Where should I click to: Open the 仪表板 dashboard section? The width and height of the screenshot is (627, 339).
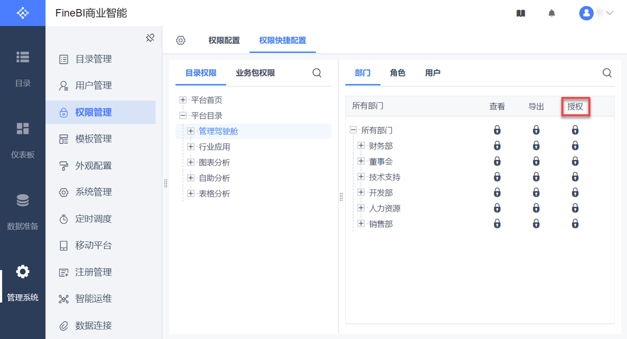pyautogui.click(x=23, y=139)
